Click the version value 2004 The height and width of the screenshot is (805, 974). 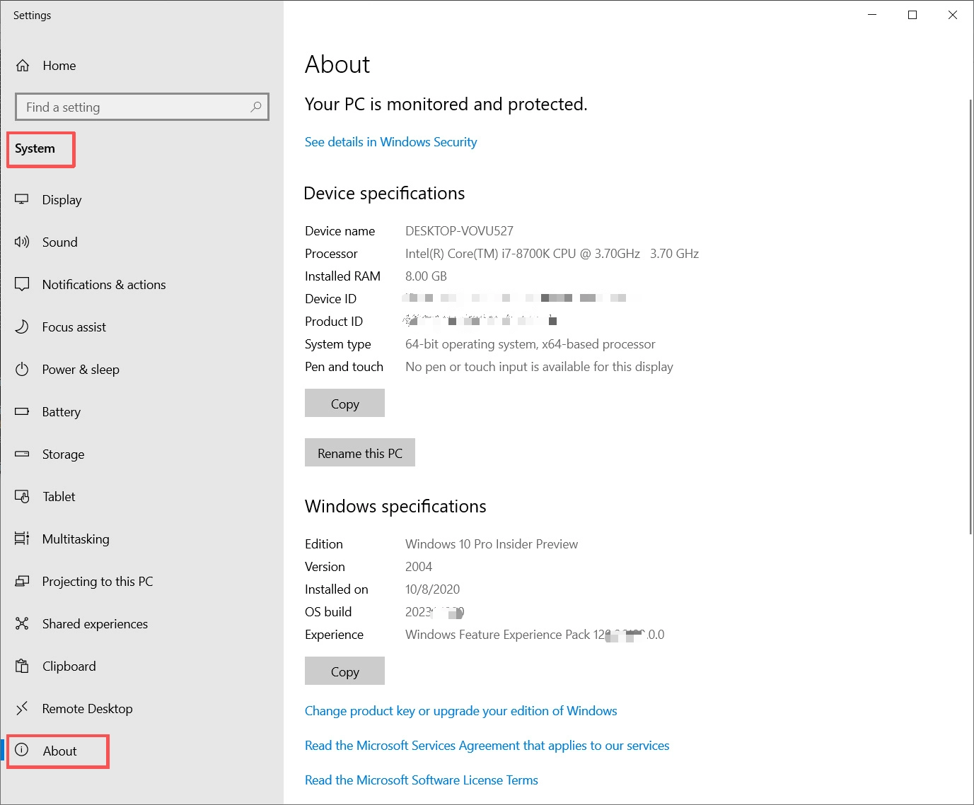click(419, 567)
